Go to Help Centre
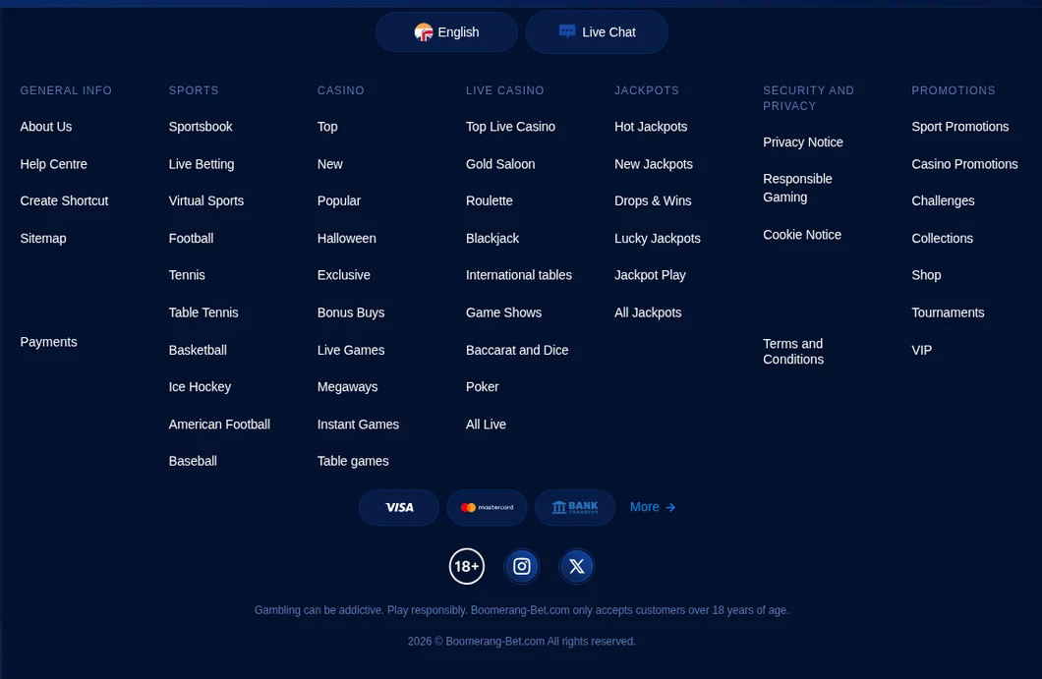The image size is (1042, 679). pyautogui.click(x=53, y=164)
